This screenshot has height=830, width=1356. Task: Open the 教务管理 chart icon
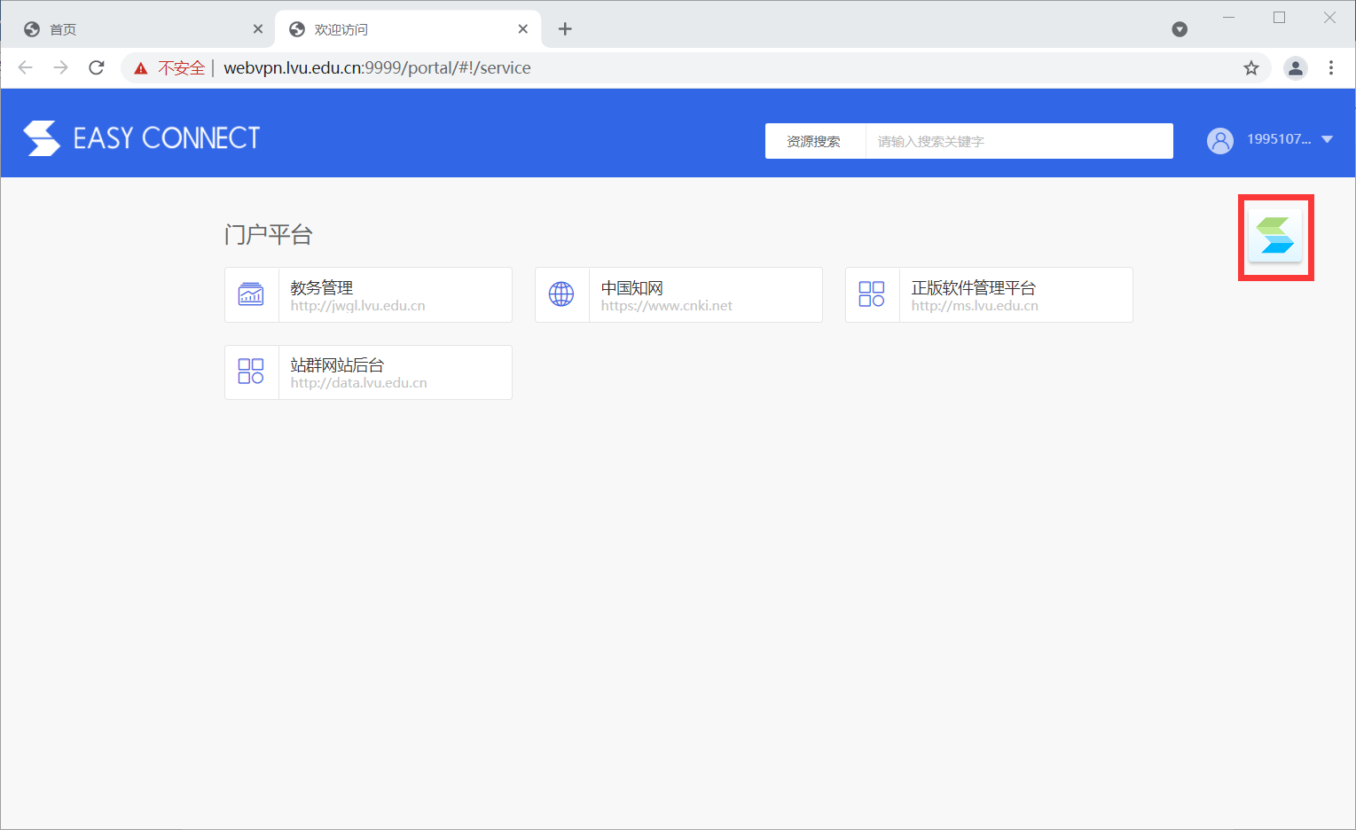[251, 294]
